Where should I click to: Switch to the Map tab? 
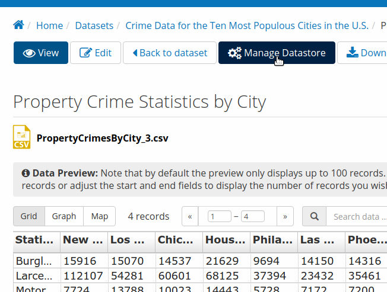(x=100, y=216)
